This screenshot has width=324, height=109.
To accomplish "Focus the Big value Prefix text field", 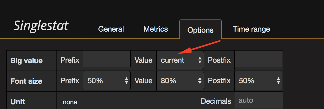I will (x=107, y=60).
